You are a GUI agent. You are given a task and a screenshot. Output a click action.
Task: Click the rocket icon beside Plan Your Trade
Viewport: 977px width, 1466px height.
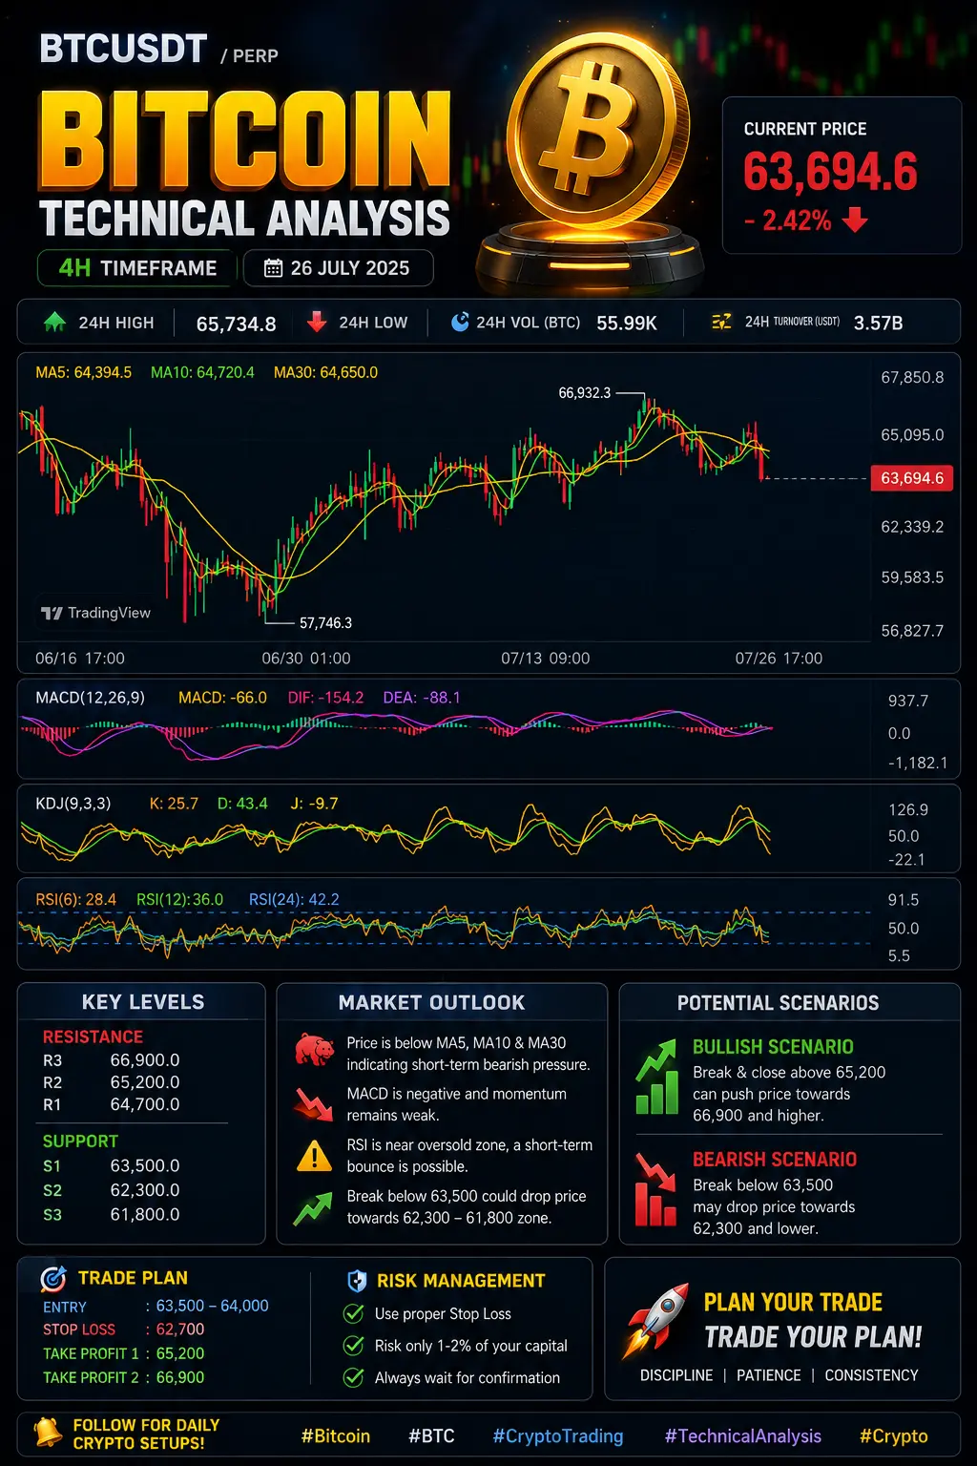tap(655, 1320)
